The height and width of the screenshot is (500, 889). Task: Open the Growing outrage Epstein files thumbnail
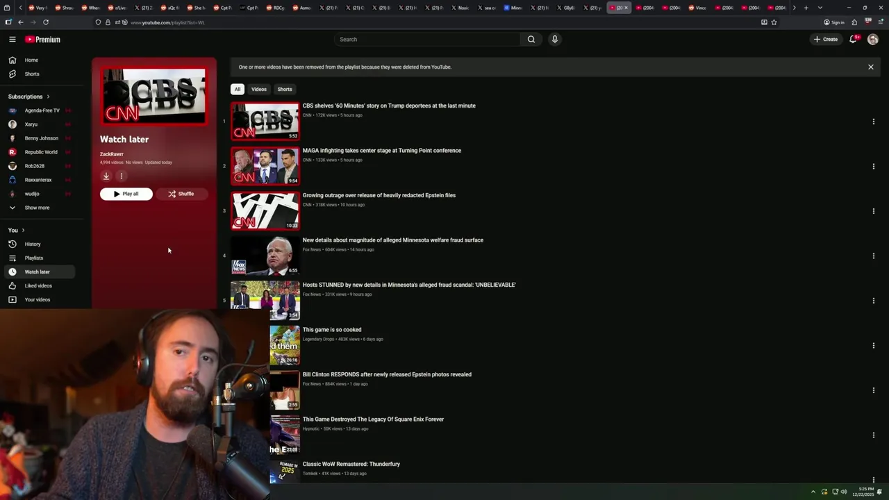coord(265,211)
